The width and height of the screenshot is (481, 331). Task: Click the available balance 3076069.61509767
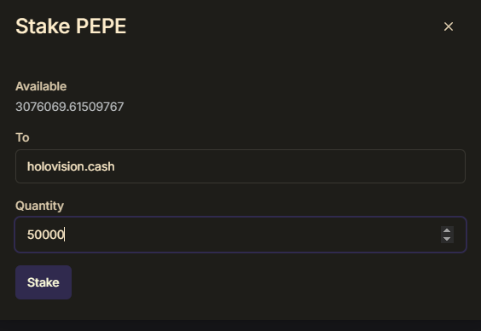(70, 107)
